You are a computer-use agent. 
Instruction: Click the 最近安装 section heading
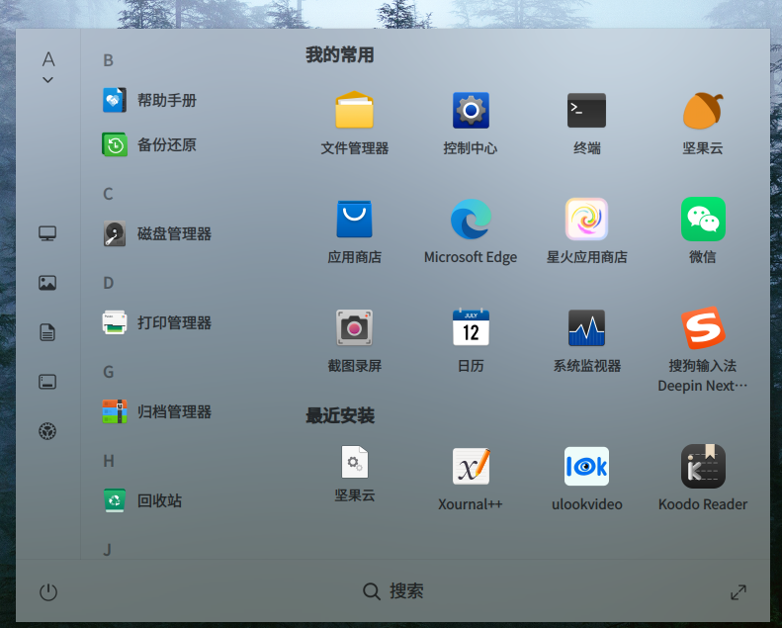coord(340,415)
